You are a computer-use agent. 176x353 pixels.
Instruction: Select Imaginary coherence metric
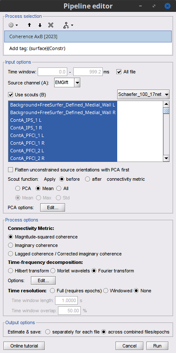pyautogui.click(x=10, y=245)
